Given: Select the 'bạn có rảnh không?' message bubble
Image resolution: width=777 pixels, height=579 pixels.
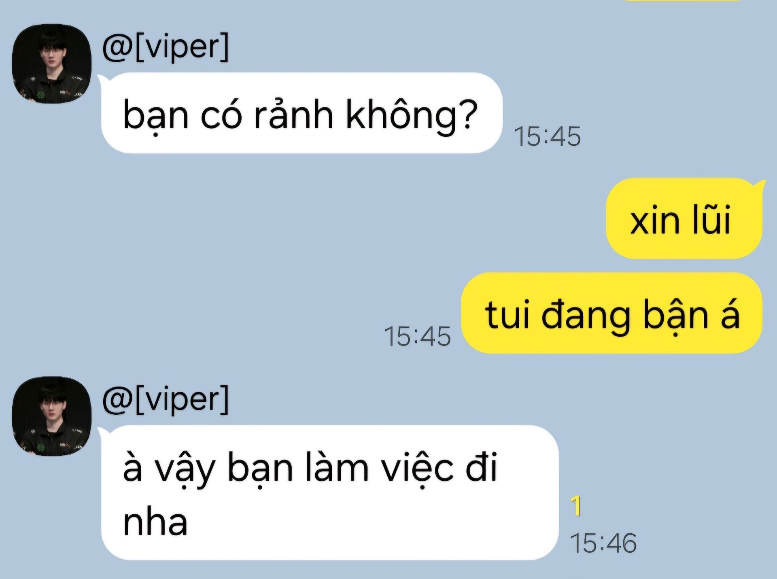Looking at the screenshot, I should [301, 113].
